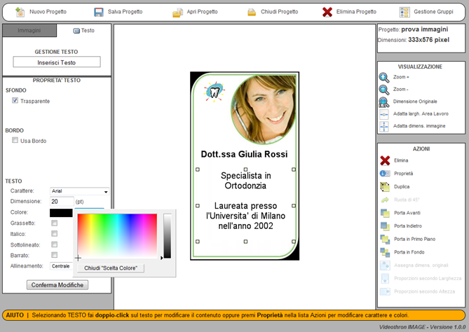Click the Duplica action icon
The image size is (469, 332).
(x=385, y=186)
